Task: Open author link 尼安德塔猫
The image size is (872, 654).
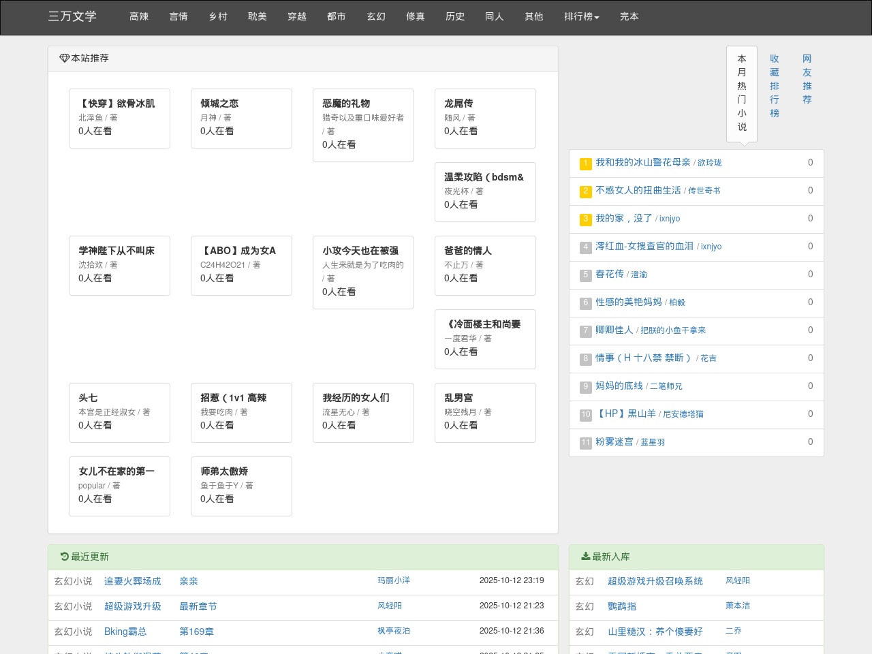Action: click(684, 414)
